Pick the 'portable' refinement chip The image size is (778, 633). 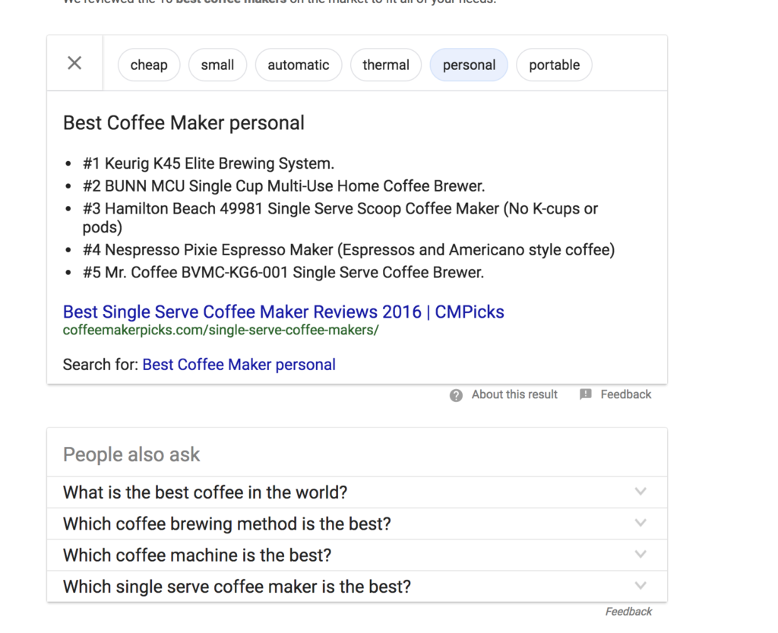(x=554, y=65)
